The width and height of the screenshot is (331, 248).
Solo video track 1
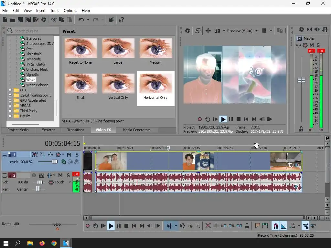(x=77, y=155)
